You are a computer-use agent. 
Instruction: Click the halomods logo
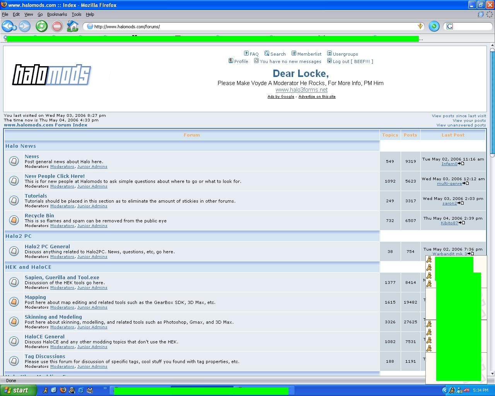51,75
